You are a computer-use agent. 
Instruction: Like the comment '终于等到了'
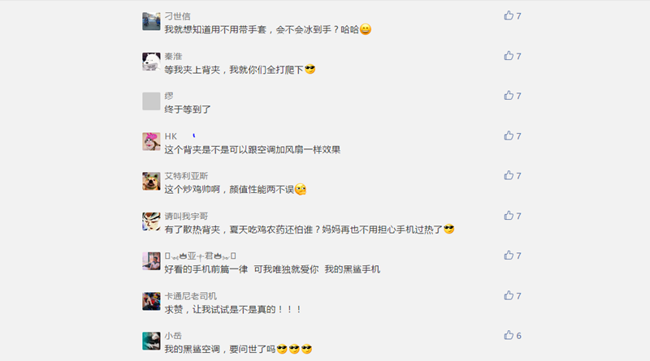point(509,96)
